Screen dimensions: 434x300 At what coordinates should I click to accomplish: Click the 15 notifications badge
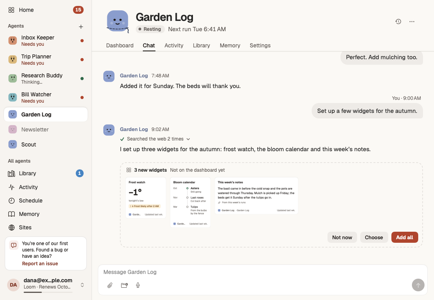click(x=79, y=10)
